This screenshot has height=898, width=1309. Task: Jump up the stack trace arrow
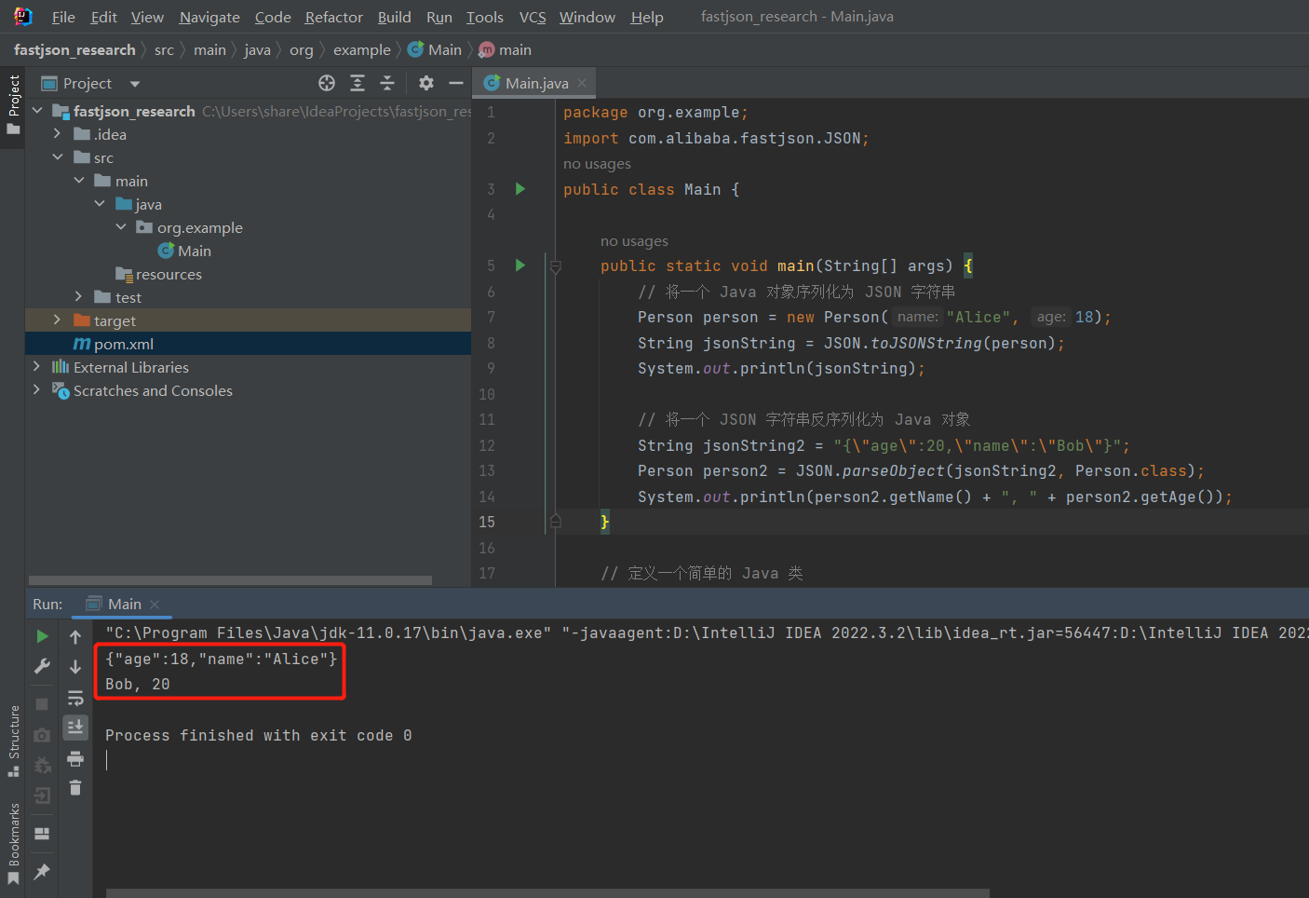(x=75, y=637)
